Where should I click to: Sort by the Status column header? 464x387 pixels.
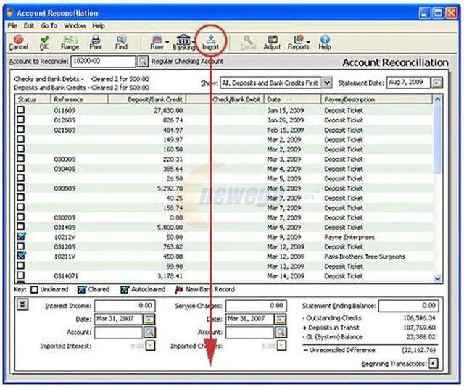tap(33, 99)
